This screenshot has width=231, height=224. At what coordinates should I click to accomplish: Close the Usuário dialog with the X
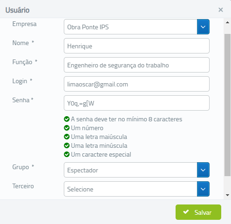221,10
